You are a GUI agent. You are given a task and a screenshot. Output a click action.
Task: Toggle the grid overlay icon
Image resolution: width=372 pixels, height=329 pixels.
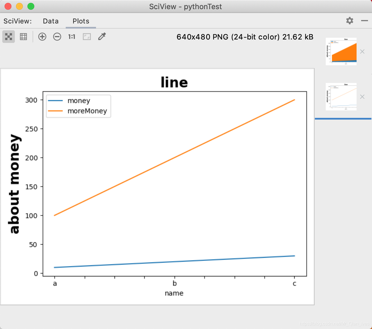coord(23,37)
